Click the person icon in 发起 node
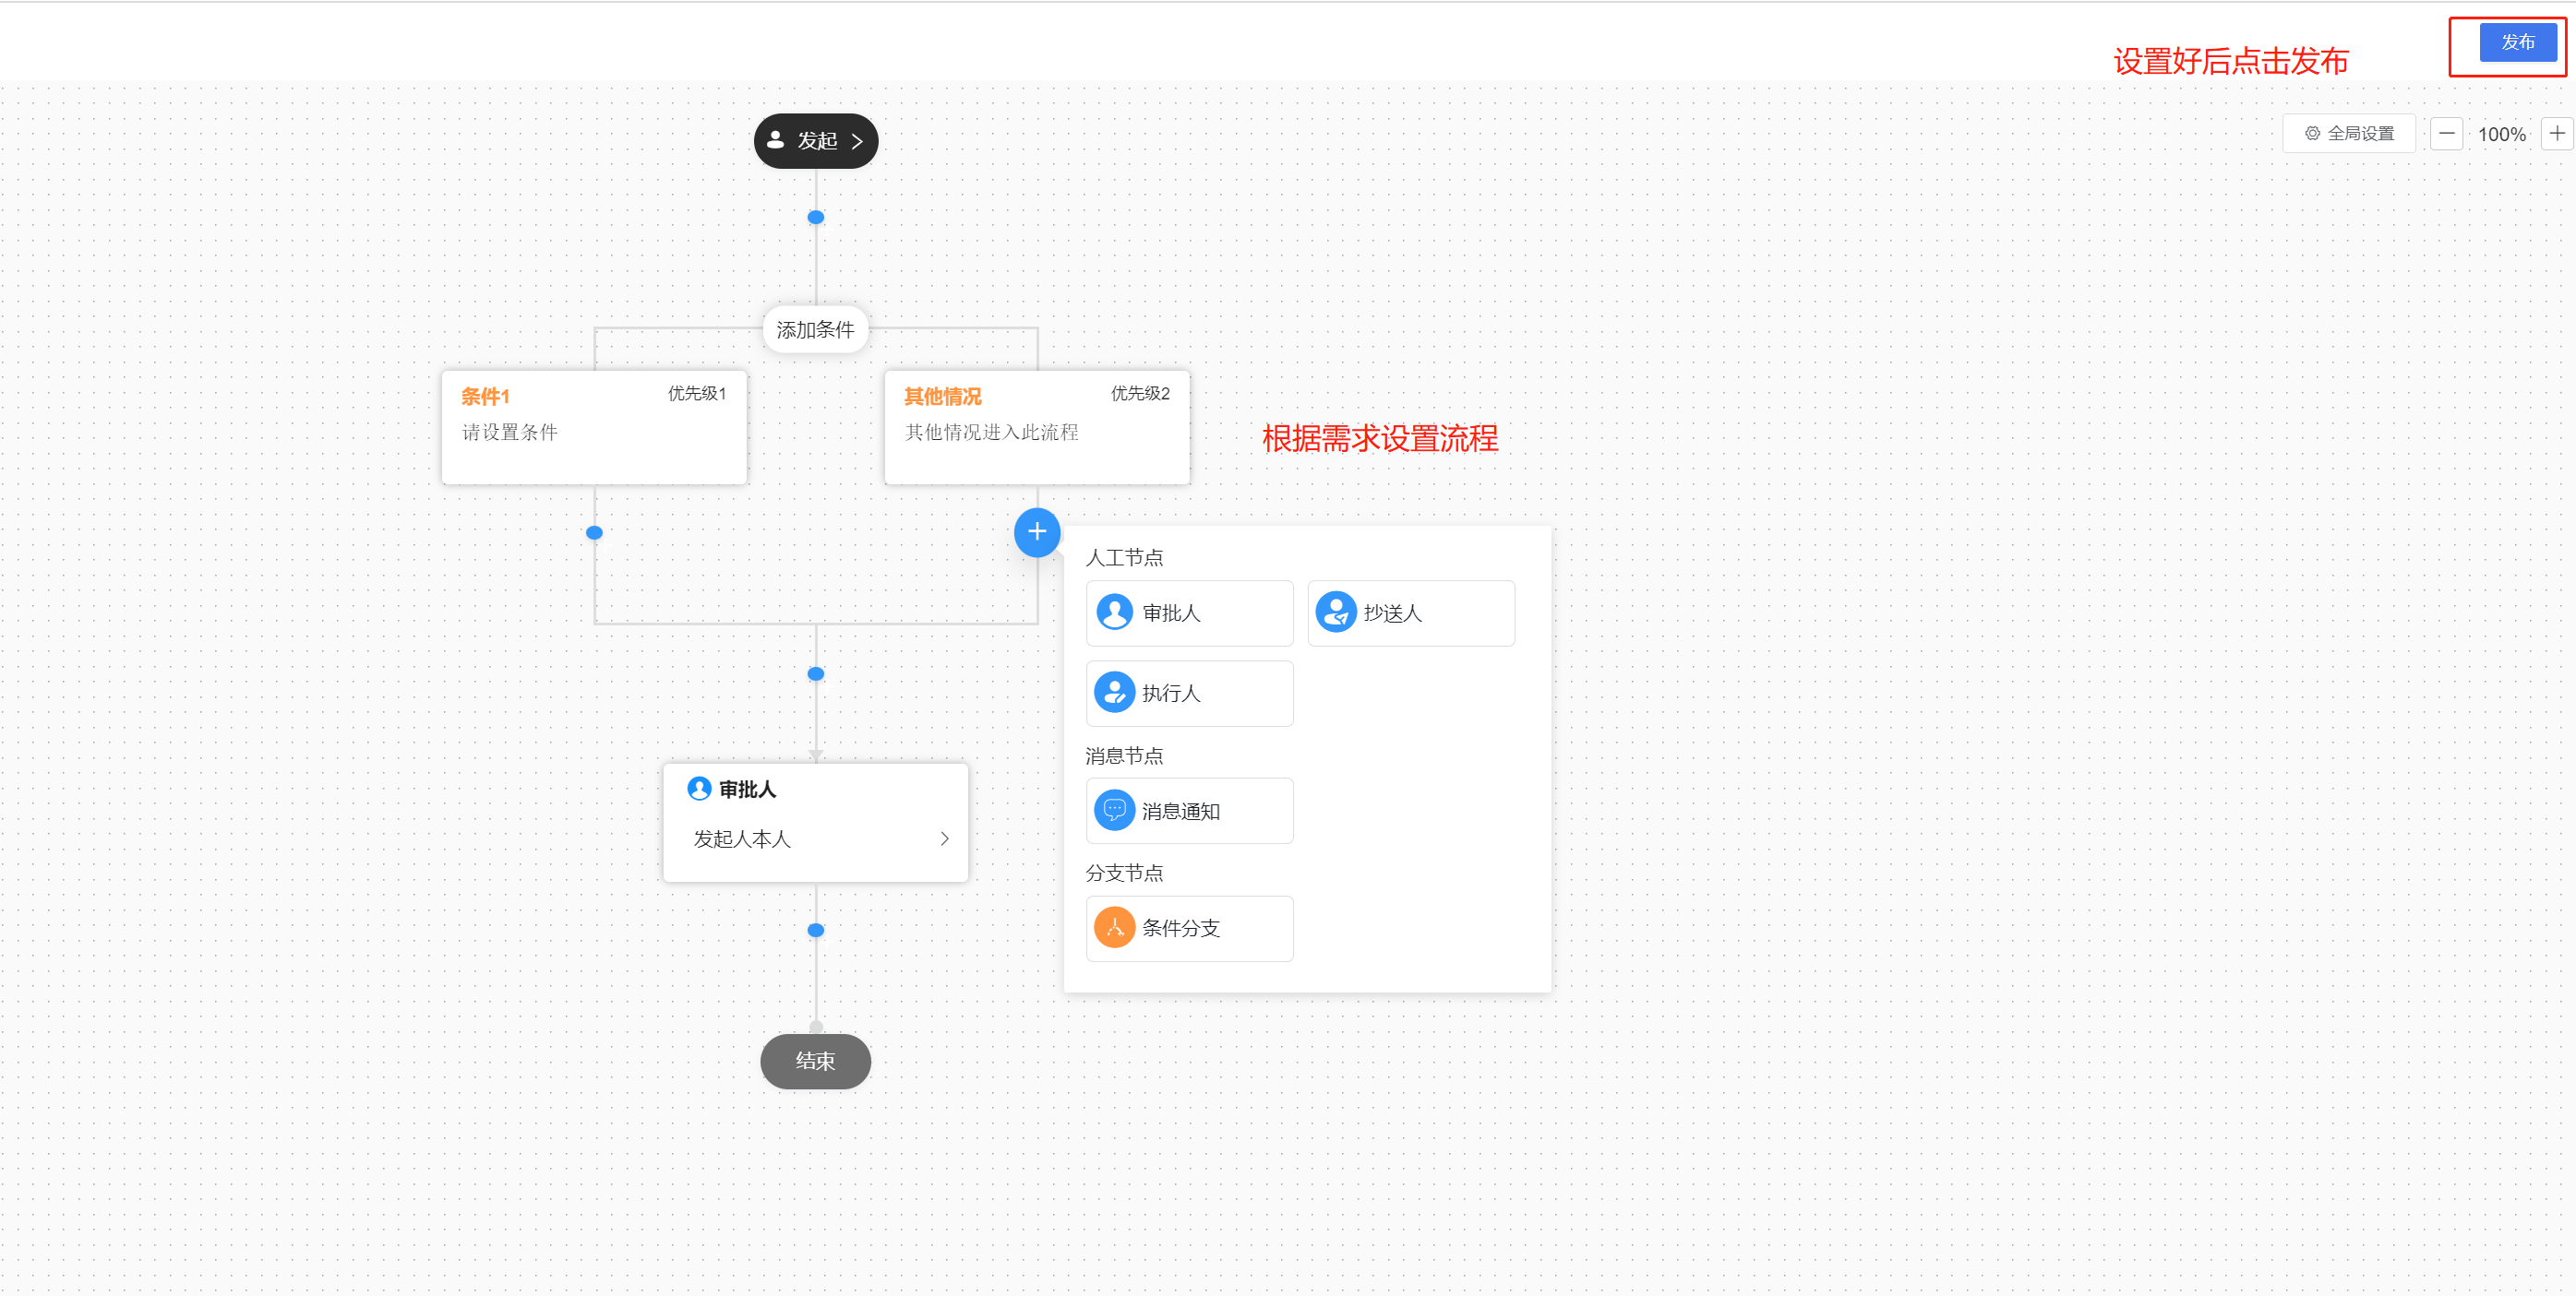Viewport: 2576px width, 1296px height. coord(775,141)
